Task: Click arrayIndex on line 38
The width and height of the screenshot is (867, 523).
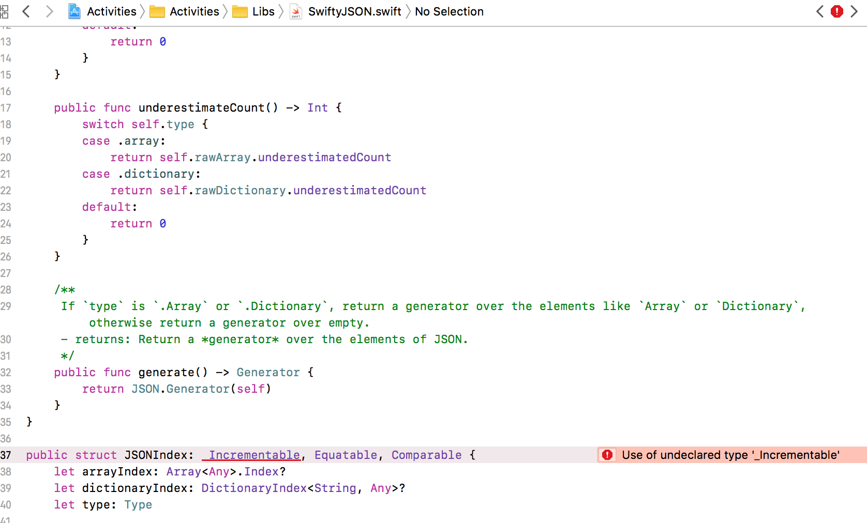Action: pos(117,471)
